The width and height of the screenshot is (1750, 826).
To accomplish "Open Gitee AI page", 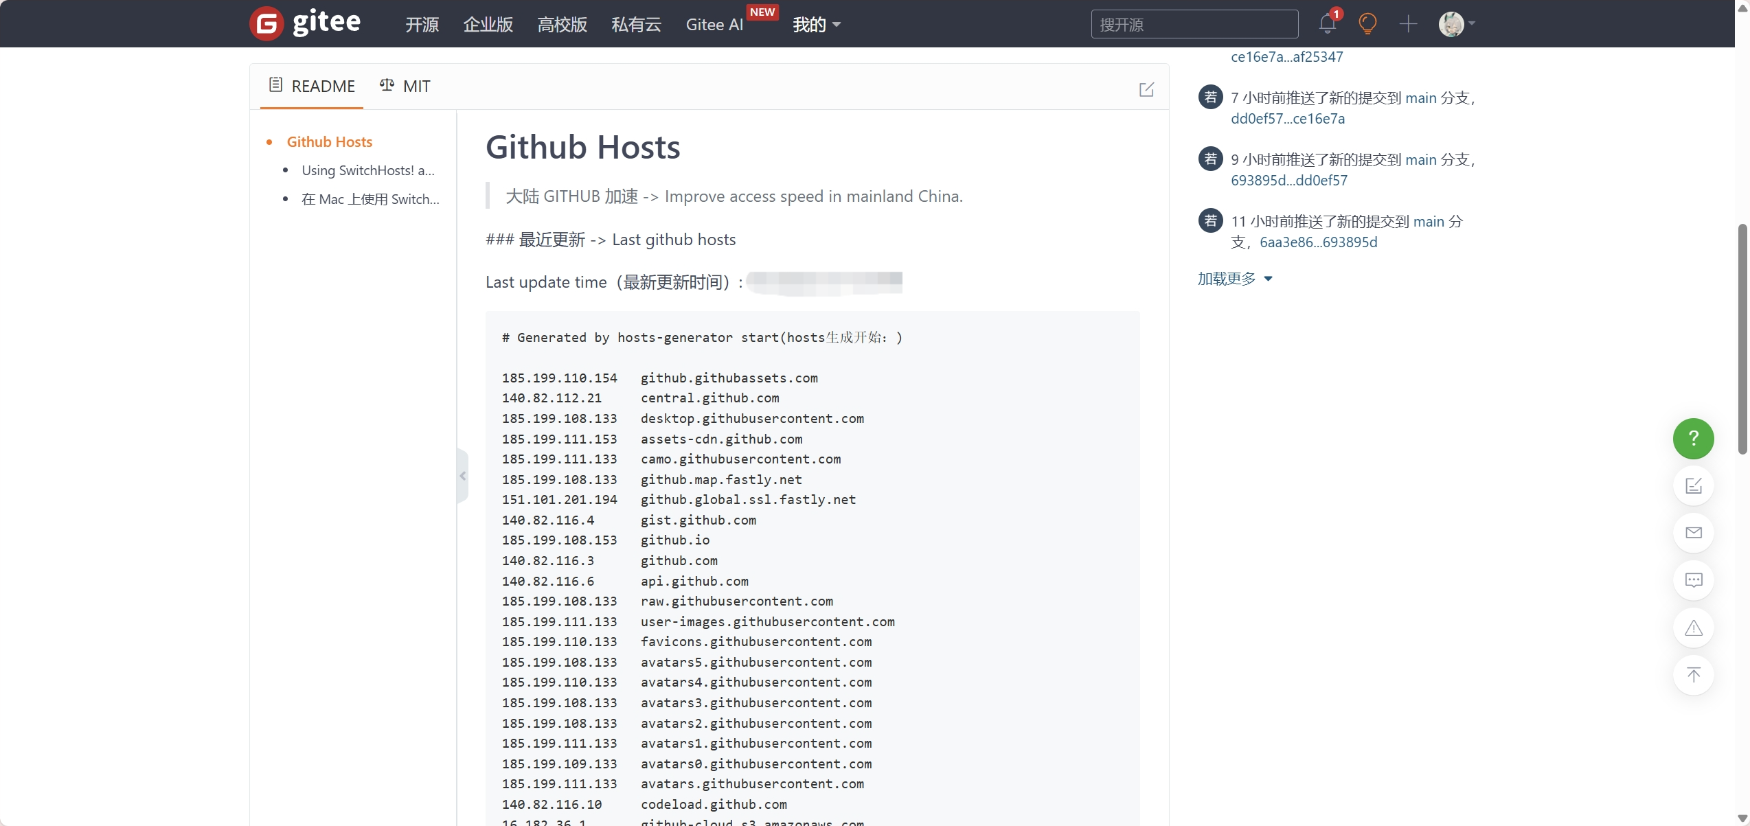I will [x=714, y=25].
